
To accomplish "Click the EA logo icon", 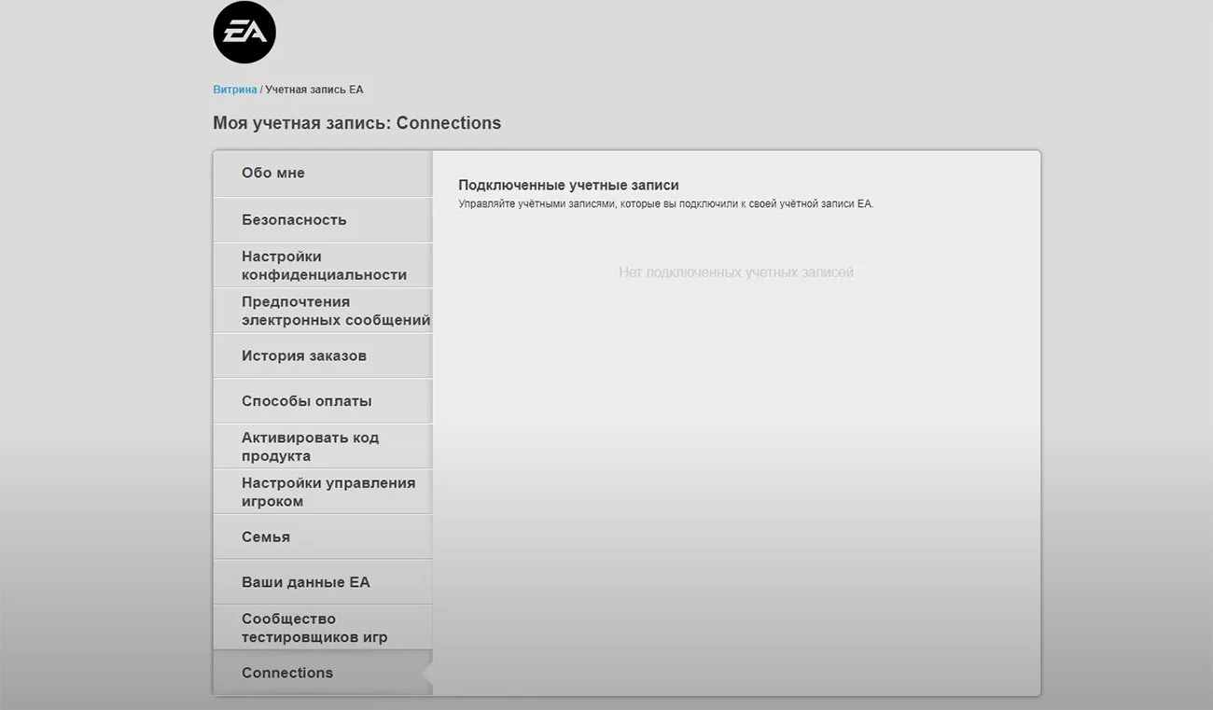I will coord(244,32).
